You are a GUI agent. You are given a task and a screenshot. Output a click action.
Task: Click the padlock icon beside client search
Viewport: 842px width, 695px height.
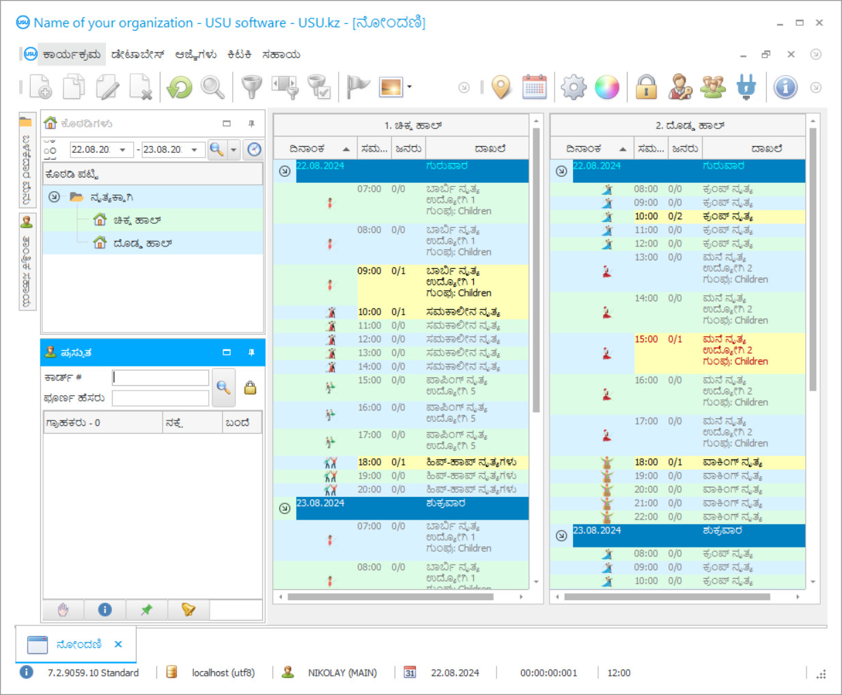tap(251, 387)
